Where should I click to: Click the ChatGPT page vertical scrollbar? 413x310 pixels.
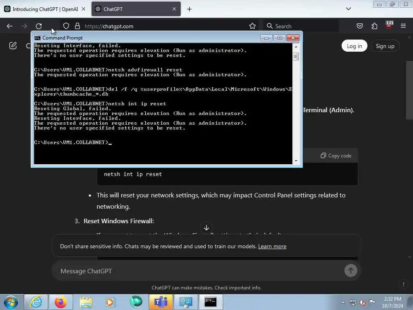pyautogui.click(x=409, y=90)
